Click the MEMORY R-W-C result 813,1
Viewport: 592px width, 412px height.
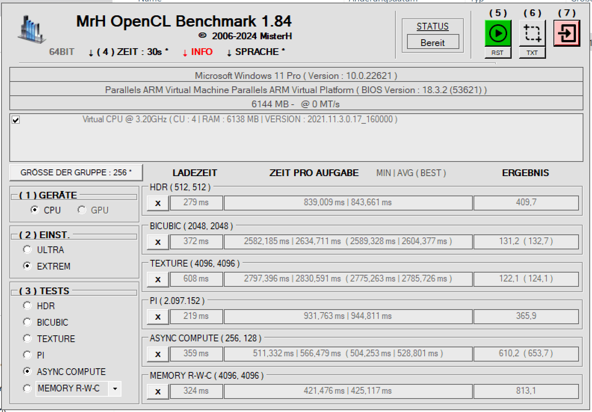526,391
